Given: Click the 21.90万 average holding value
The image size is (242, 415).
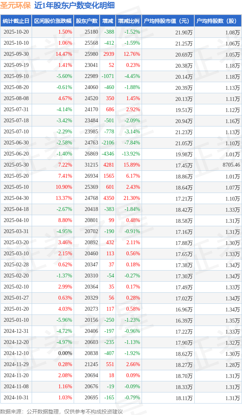Looking at the screenshot, I should tap(184, 32).
